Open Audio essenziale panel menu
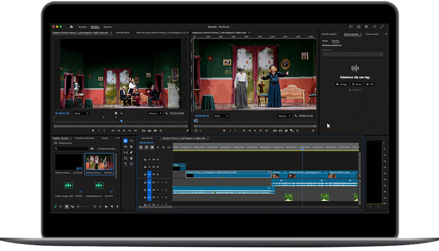The height and width of the screenshot is (251, 439). pyautogui.click(x=361, y=34)
